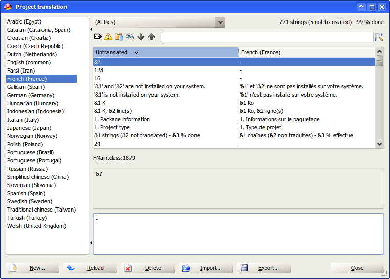Select the '1. Project type' row

click(x=234, y=128)
